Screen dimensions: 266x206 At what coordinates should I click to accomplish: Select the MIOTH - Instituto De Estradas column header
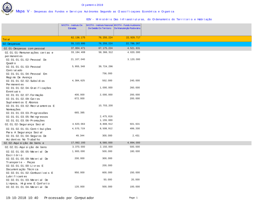point(72,27)
